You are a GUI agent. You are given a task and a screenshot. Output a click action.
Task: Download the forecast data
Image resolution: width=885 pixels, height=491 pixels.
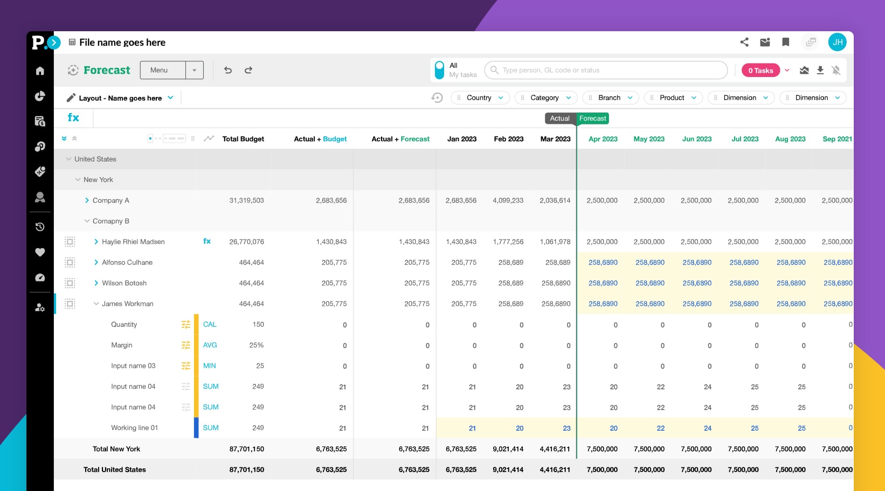pyautogui.click(x=820, y=70)
